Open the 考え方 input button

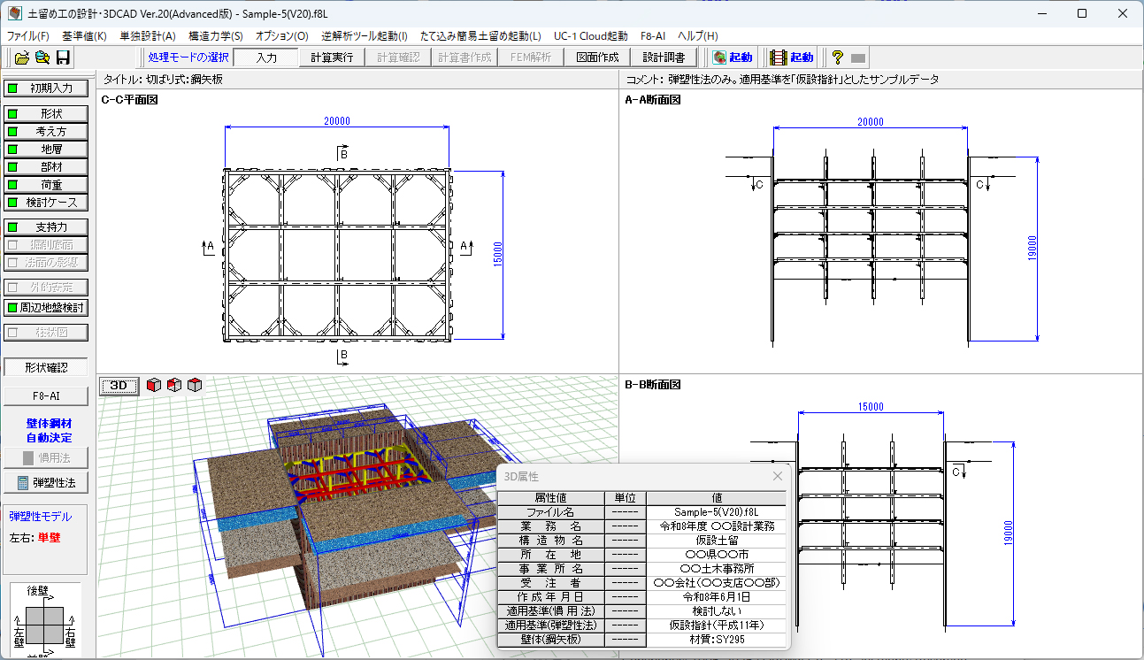46,131
